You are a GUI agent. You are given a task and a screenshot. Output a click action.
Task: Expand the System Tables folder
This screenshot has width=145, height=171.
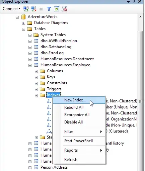(x=30, y=35)
